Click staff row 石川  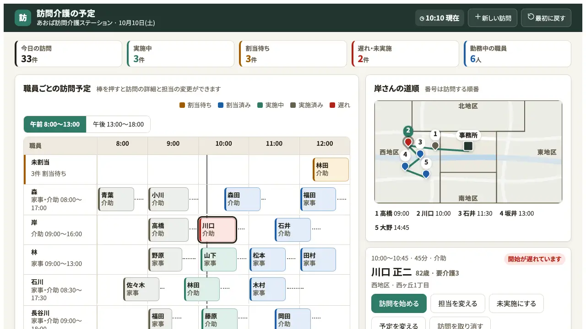pyautogui.click(x=60, y=290)
